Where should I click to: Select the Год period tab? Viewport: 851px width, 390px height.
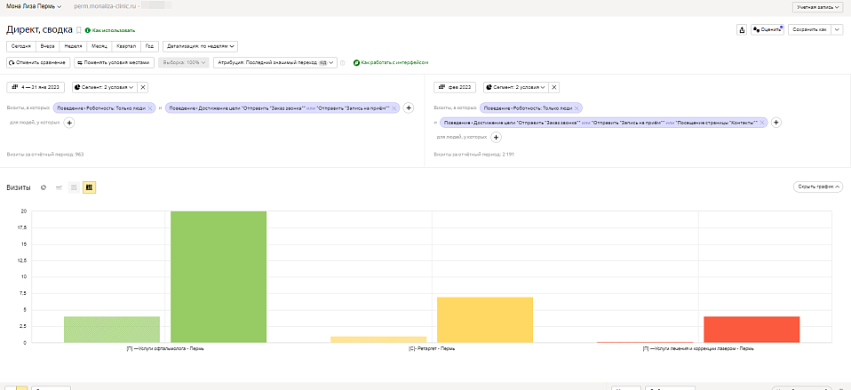[149, 47]
